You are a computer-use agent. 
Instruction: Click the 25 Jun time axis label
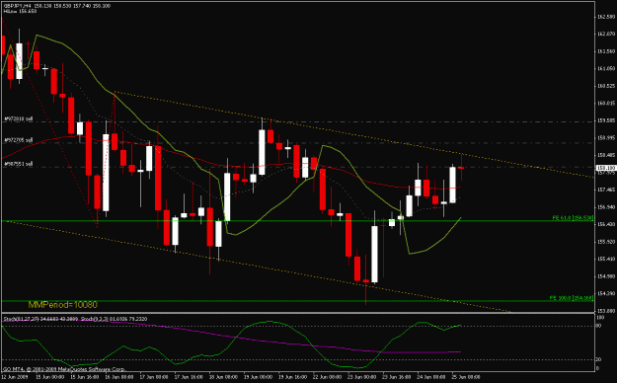(466, 377)
